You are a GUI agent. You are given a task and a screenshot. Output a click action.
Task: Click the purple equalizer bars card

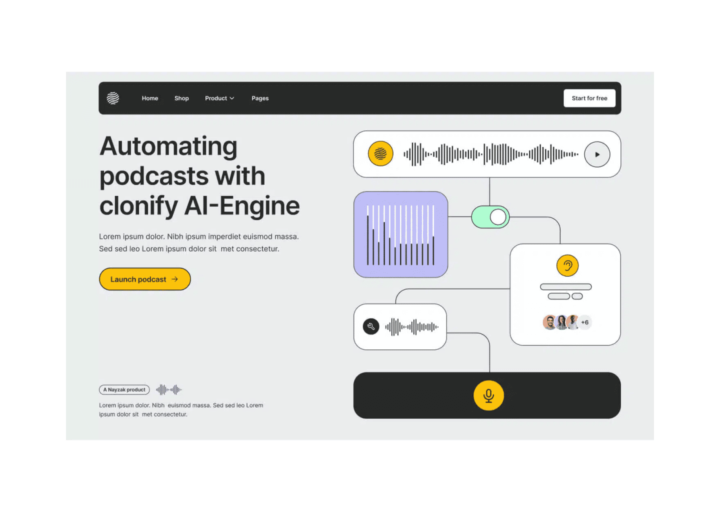(400, 234)
